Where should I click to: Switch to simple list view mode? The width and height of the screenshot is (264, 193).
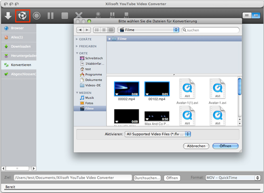point(247,15)
